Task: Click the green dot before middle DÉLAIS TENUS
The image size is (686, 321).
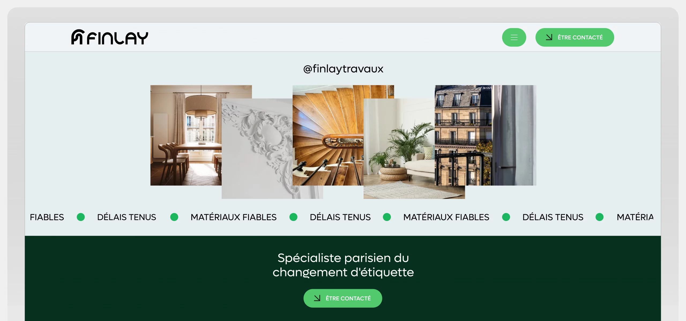Action: [x=293, y=217]
